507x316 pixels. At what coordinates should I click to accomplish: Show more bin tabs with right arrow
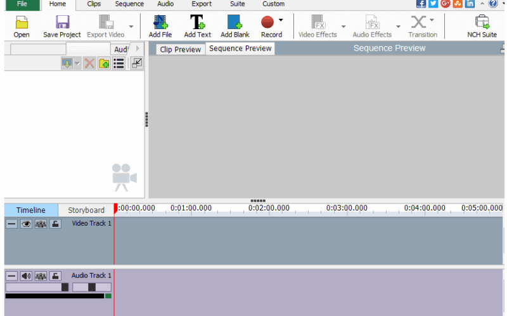tap(138, 49)
